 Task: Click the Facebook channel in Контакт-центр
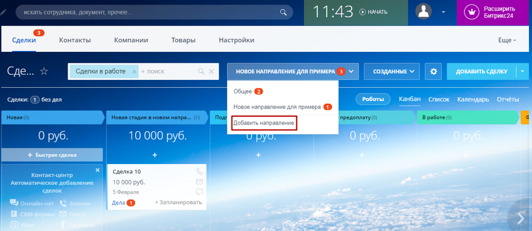tap(78, 225)
